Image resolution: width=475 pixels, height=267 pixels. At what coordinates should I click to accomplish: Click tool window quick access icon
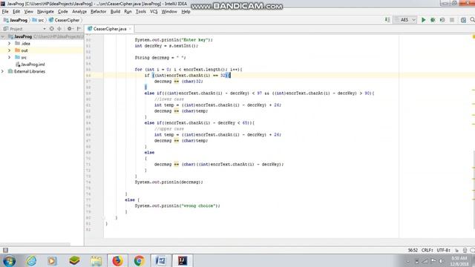tap(5, 250)
